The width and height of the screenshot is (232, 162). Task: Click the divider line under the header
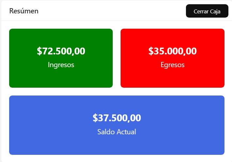pyautogui.click(x=116, y=21)
